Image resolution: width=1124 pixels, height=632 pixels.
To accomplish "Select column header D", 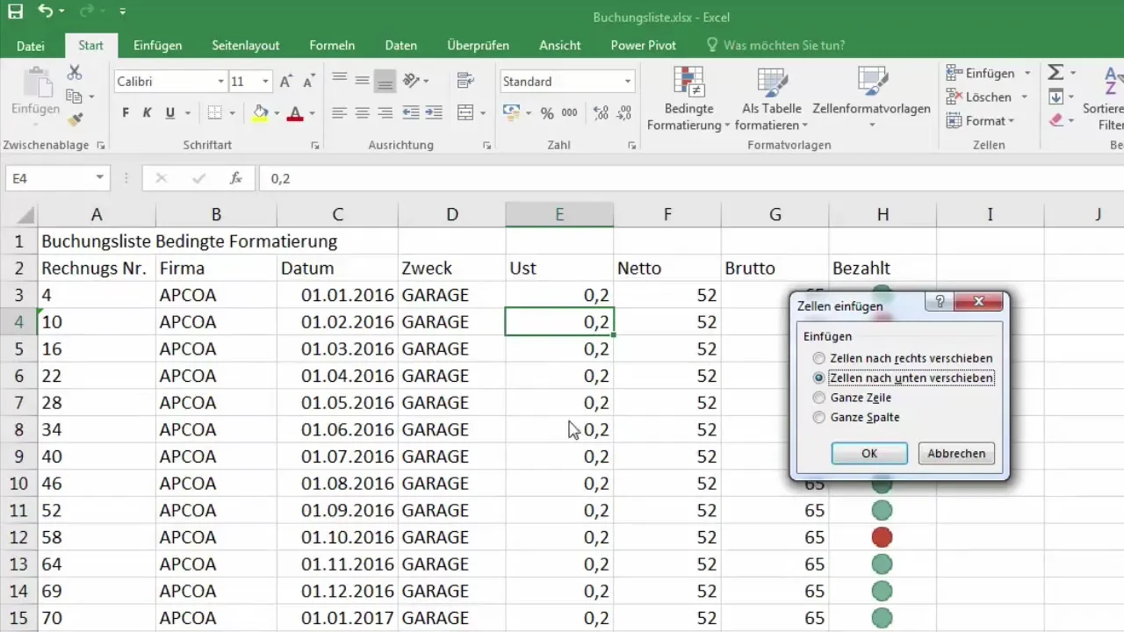I will click(x=451, y=214).
